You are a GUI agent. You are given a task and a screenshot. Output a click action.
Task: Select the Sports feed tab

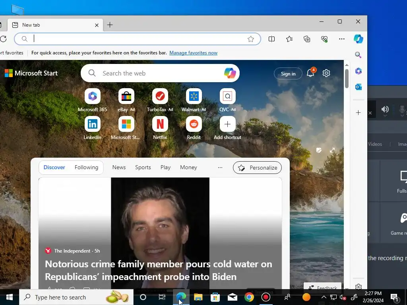[x=143, y=167]
